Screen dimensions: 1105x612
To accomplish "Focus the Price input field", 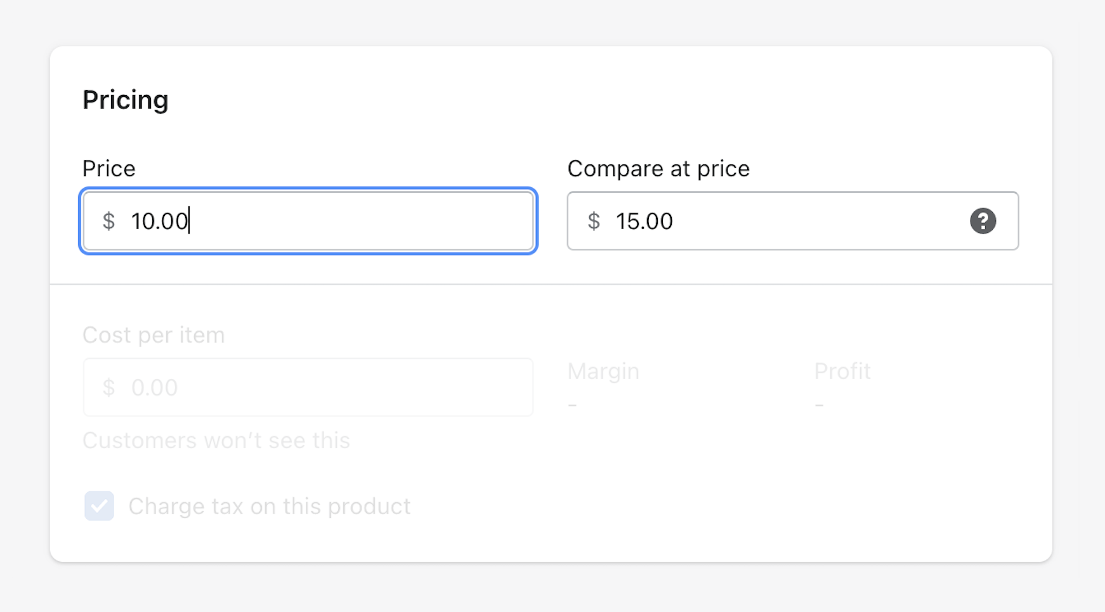I will pyautogui.click(x=355, y=221).
